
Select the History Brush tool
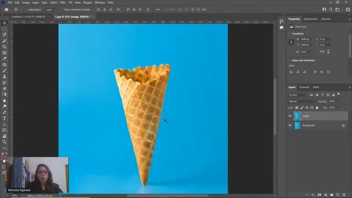pos(4,82)
